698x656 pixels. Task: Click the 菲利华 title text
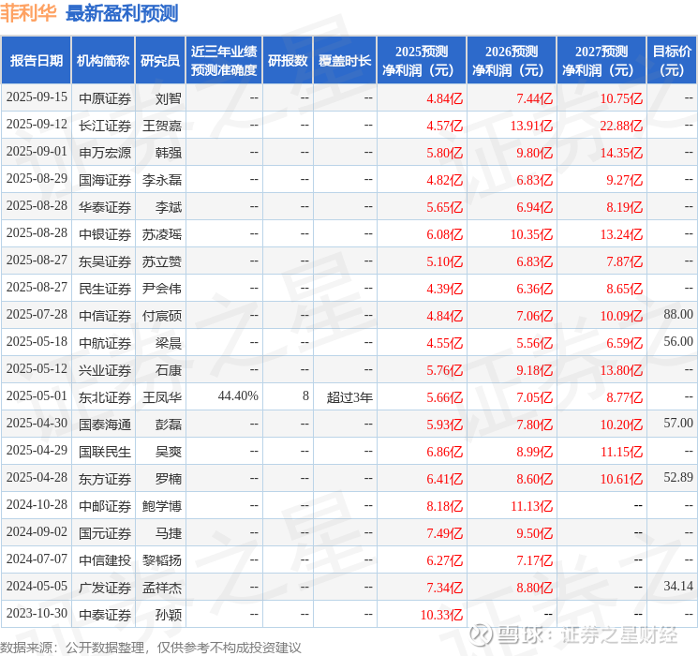coord(28,13)
